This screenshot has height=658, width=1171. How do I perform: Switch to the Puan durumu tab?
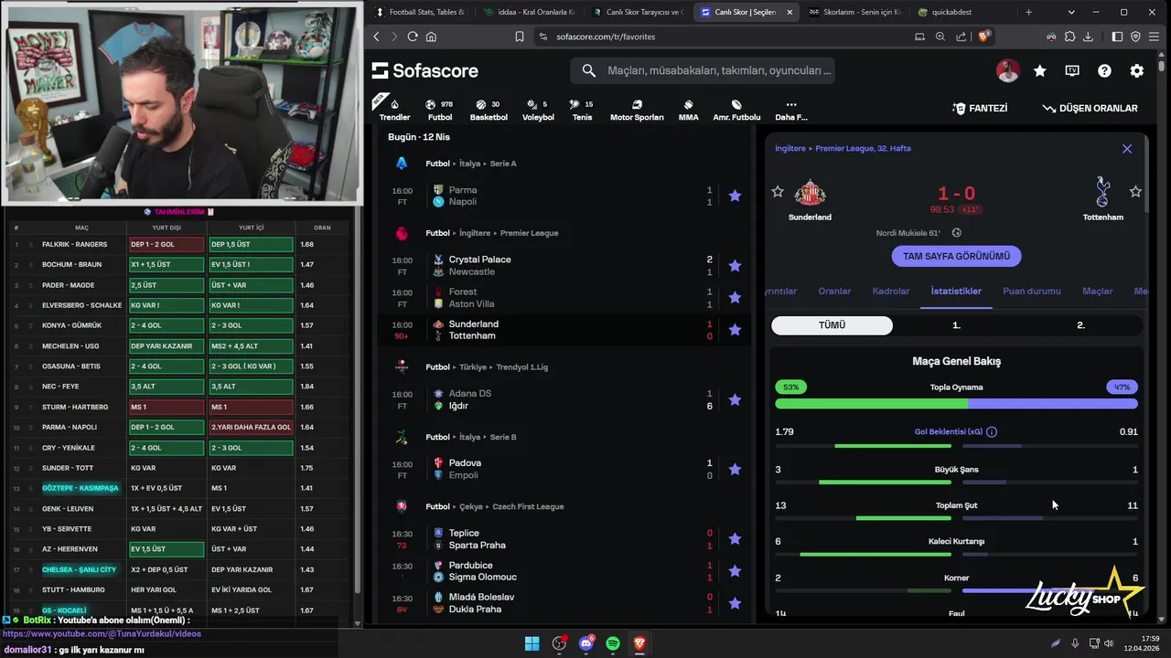[x=1032, y=292]
